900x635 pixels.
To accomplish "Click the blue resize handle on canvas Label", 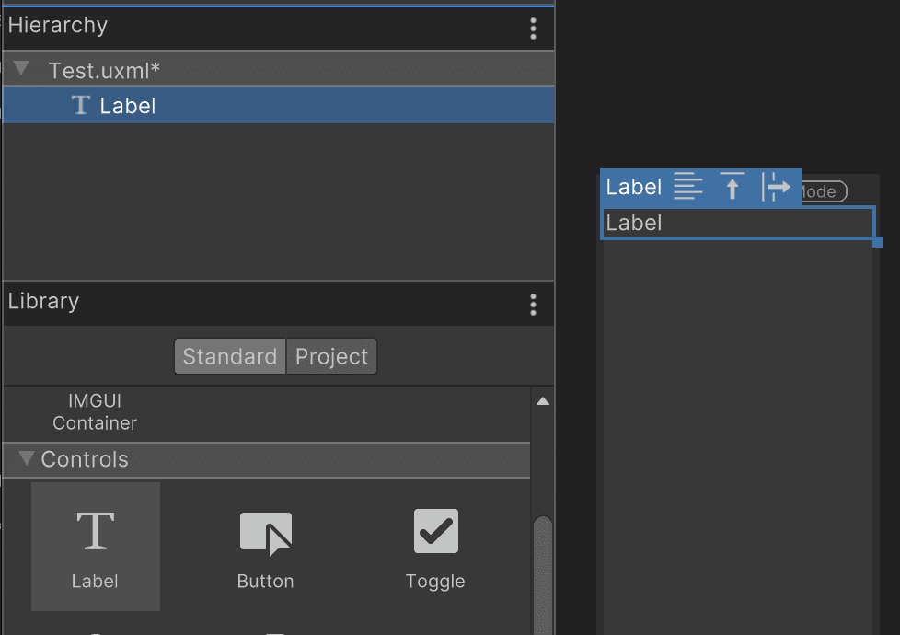I will pos(878,242).
